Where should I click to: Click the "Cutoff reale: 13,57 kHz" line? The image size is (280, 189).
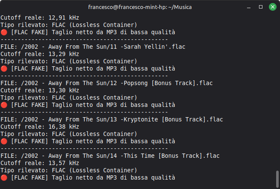40,163
